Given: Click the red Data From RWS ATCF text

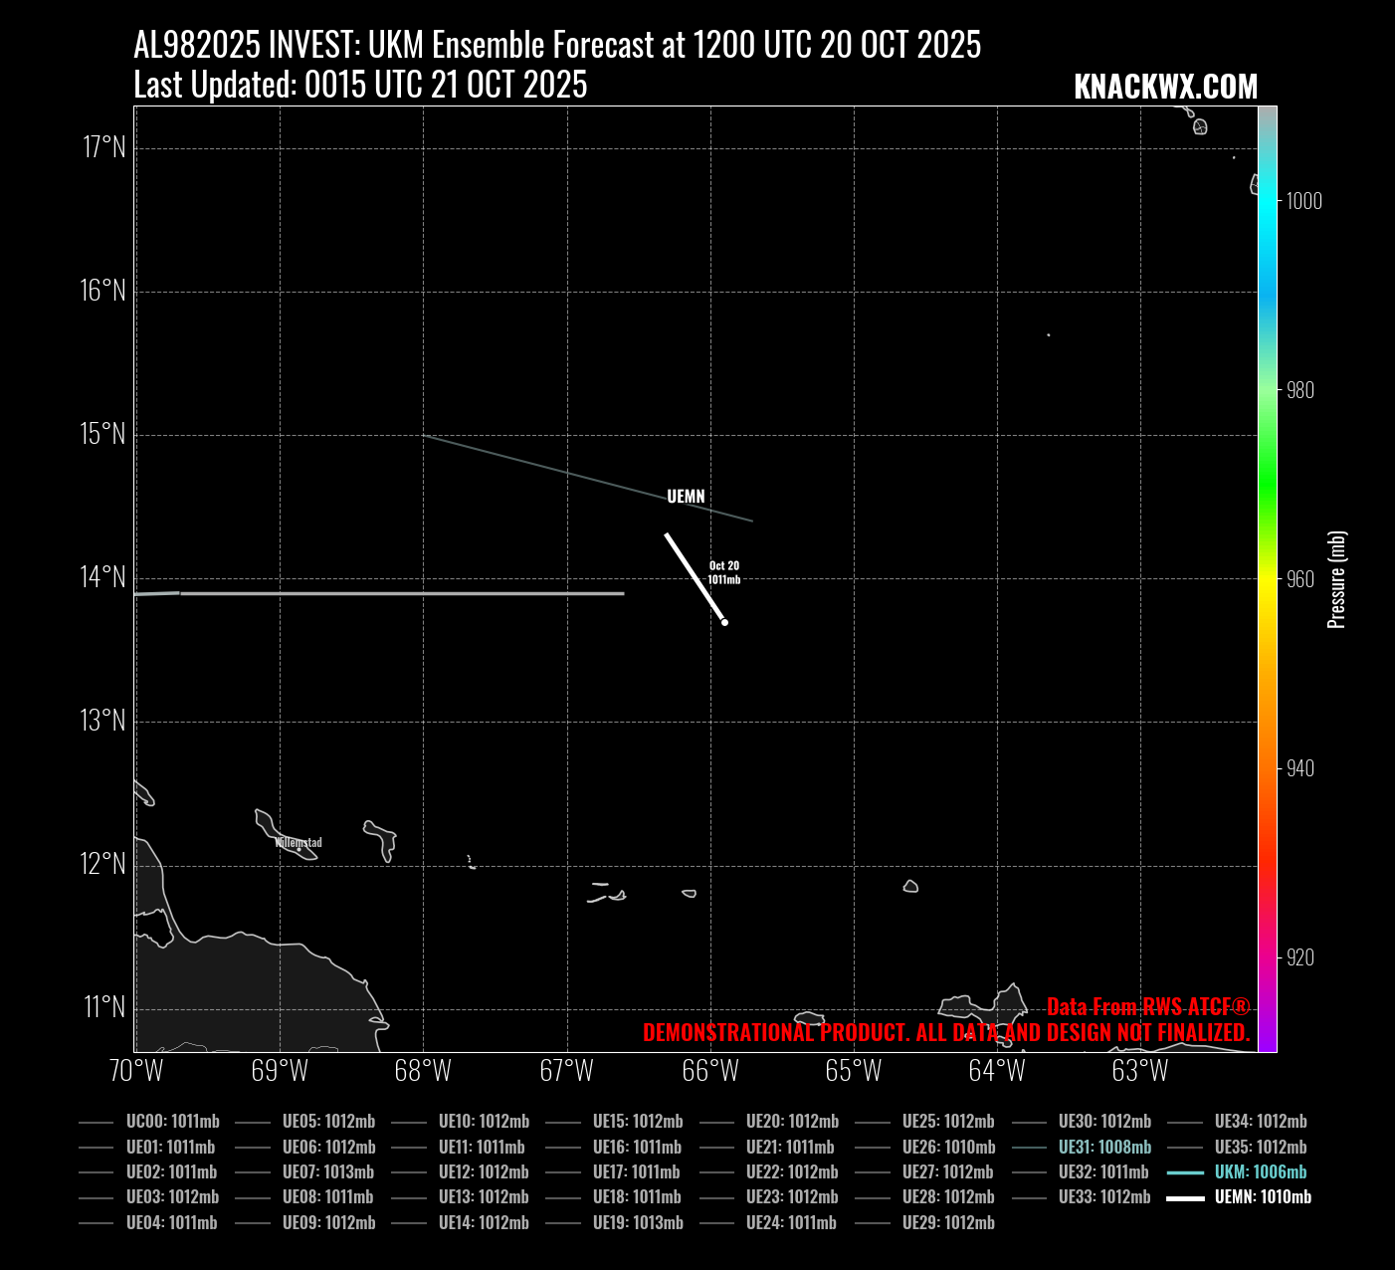Looking at the screenshot, I should coord(1148,1007).
